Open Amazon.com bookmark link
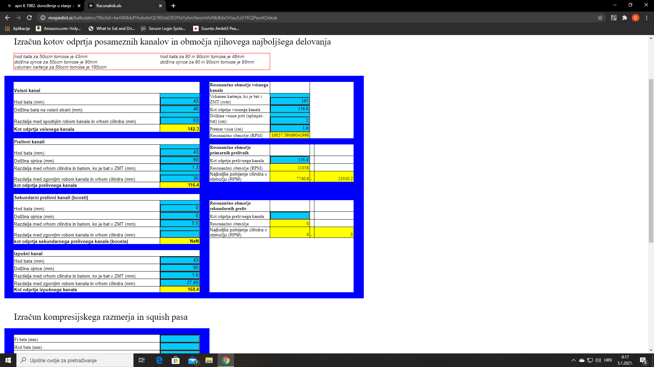Screen dimensions: 654x367 pyautogui.click(x=58, y=29)
